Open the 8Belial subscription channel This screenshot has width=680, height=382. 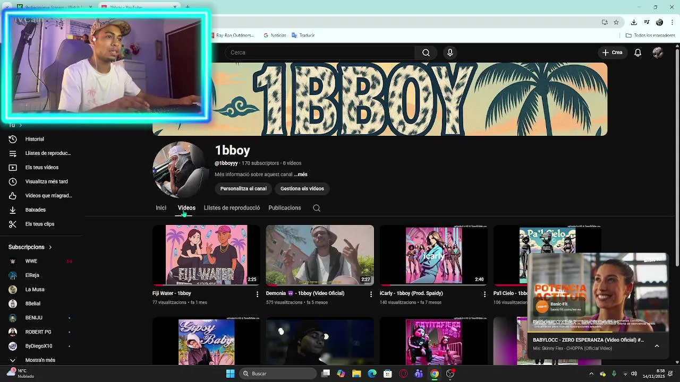coord(41,303)
